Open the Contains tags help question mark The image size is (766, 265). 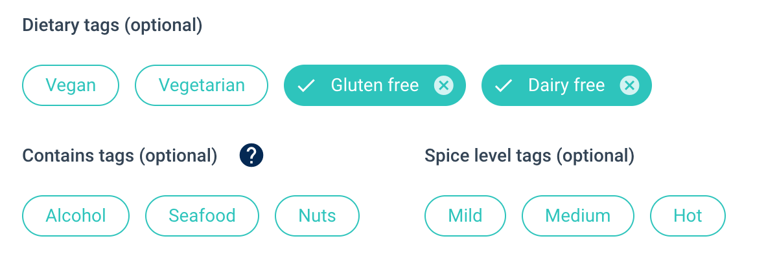click(x=251, y=155)
